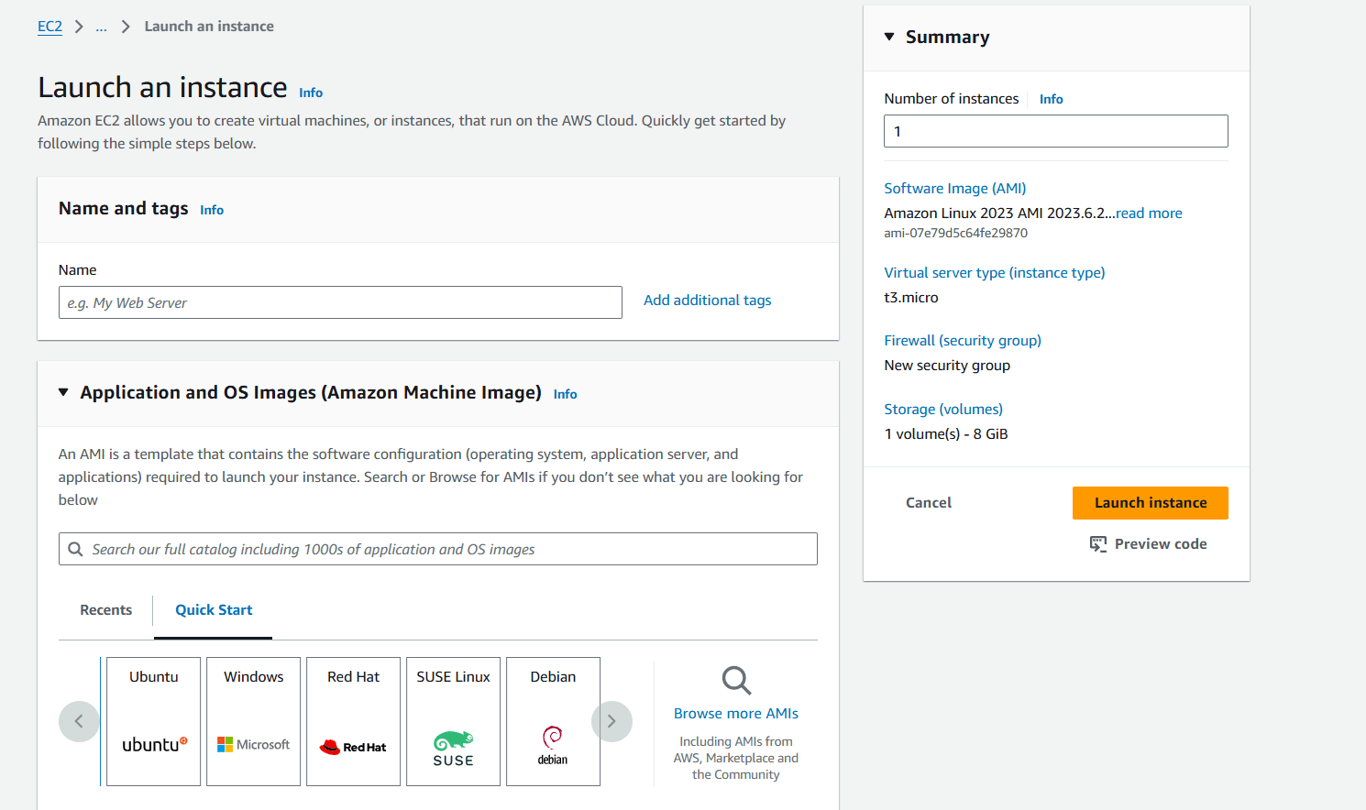The width and height of the screenshot is (1366, 810).
Task: Click the Preview code icon
Action: (x=1097, y=544)
